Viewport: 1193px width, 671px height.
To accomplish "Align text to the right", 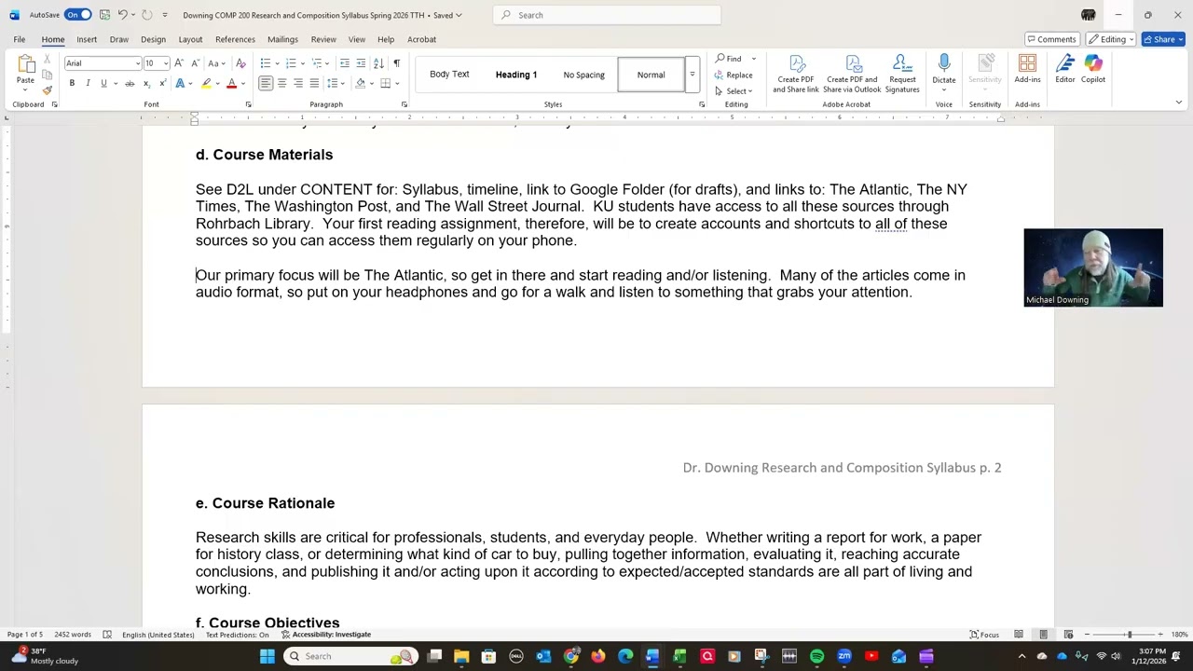I will tap(298, 84).
